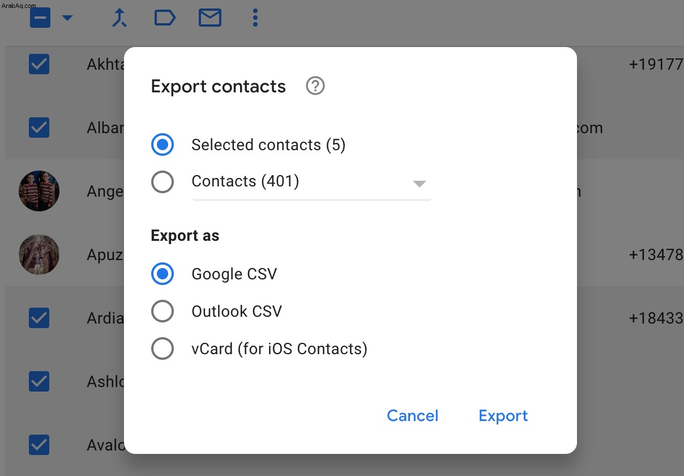684x476 pixels.
Task: Click the Export button
Action: pos(503,415)
